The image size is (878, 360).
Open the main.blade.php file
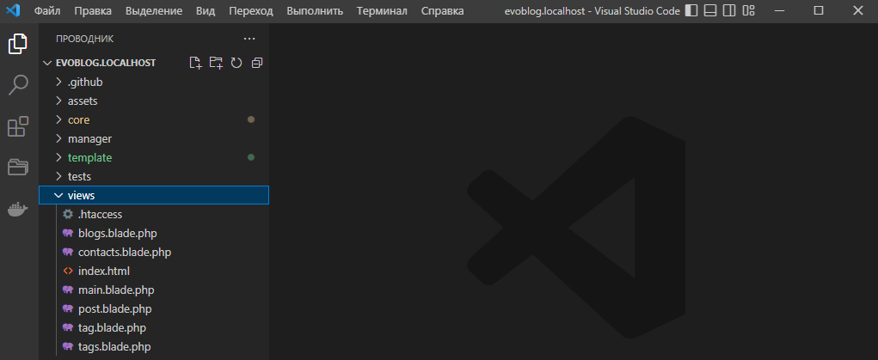point(116,290)
